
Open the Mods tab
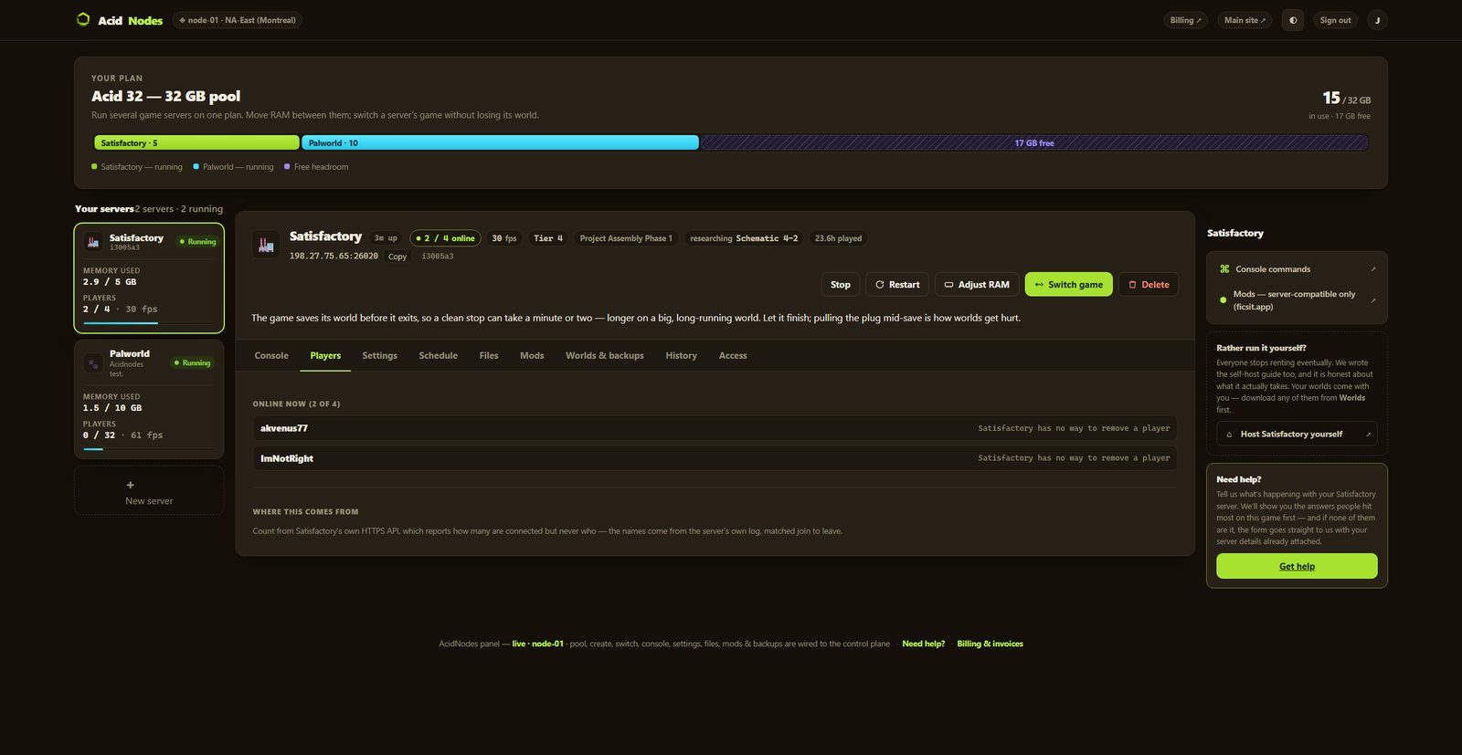(x=532, y=356)
